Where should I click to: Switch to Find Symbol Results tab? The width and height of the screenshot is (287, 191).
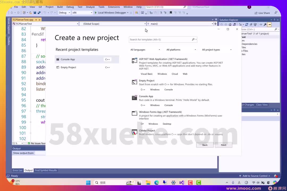click(x=46, y=170)
